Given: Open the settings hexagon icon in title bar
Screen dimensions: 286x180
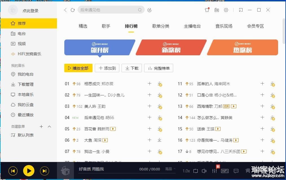Looking at the screenshot, I should pyautogui.click(x=226, y=10).
